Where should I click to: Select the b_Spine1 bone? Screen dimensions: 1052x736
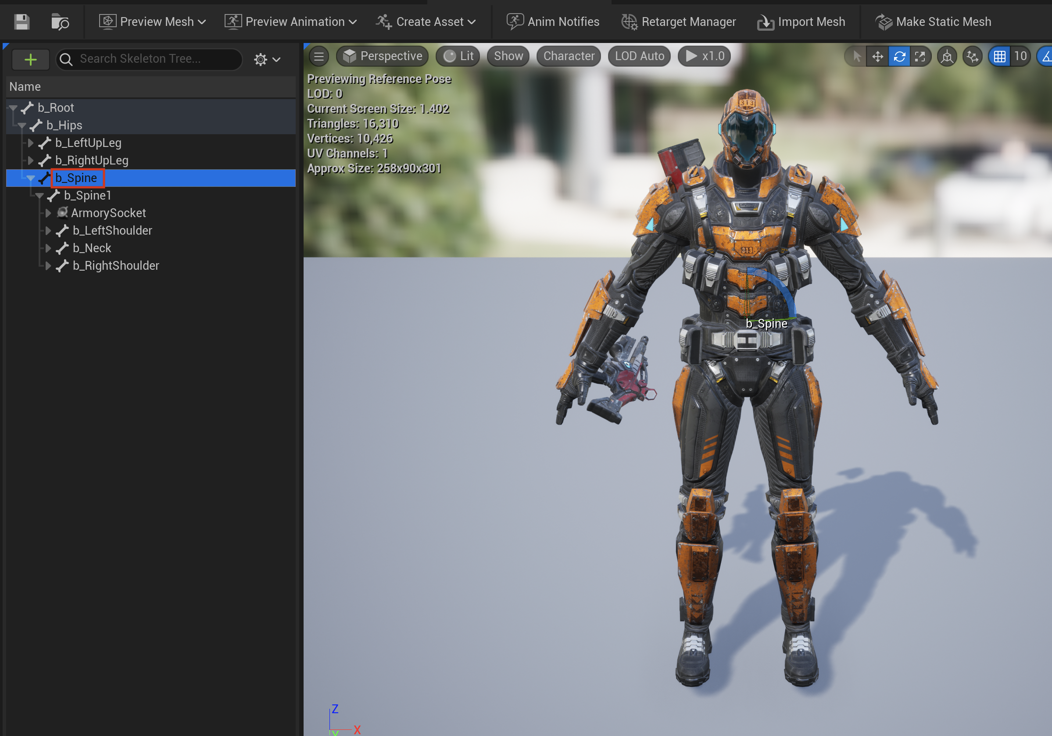[150, 196]
